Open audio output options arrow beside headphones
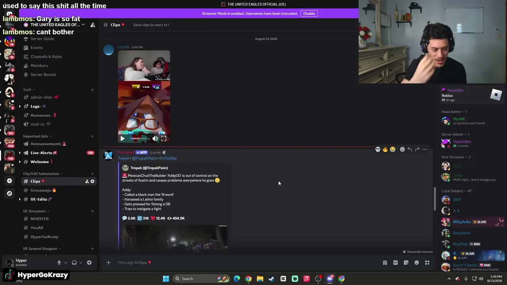Viewport: 507px width, 285px height. pos(81,262)
